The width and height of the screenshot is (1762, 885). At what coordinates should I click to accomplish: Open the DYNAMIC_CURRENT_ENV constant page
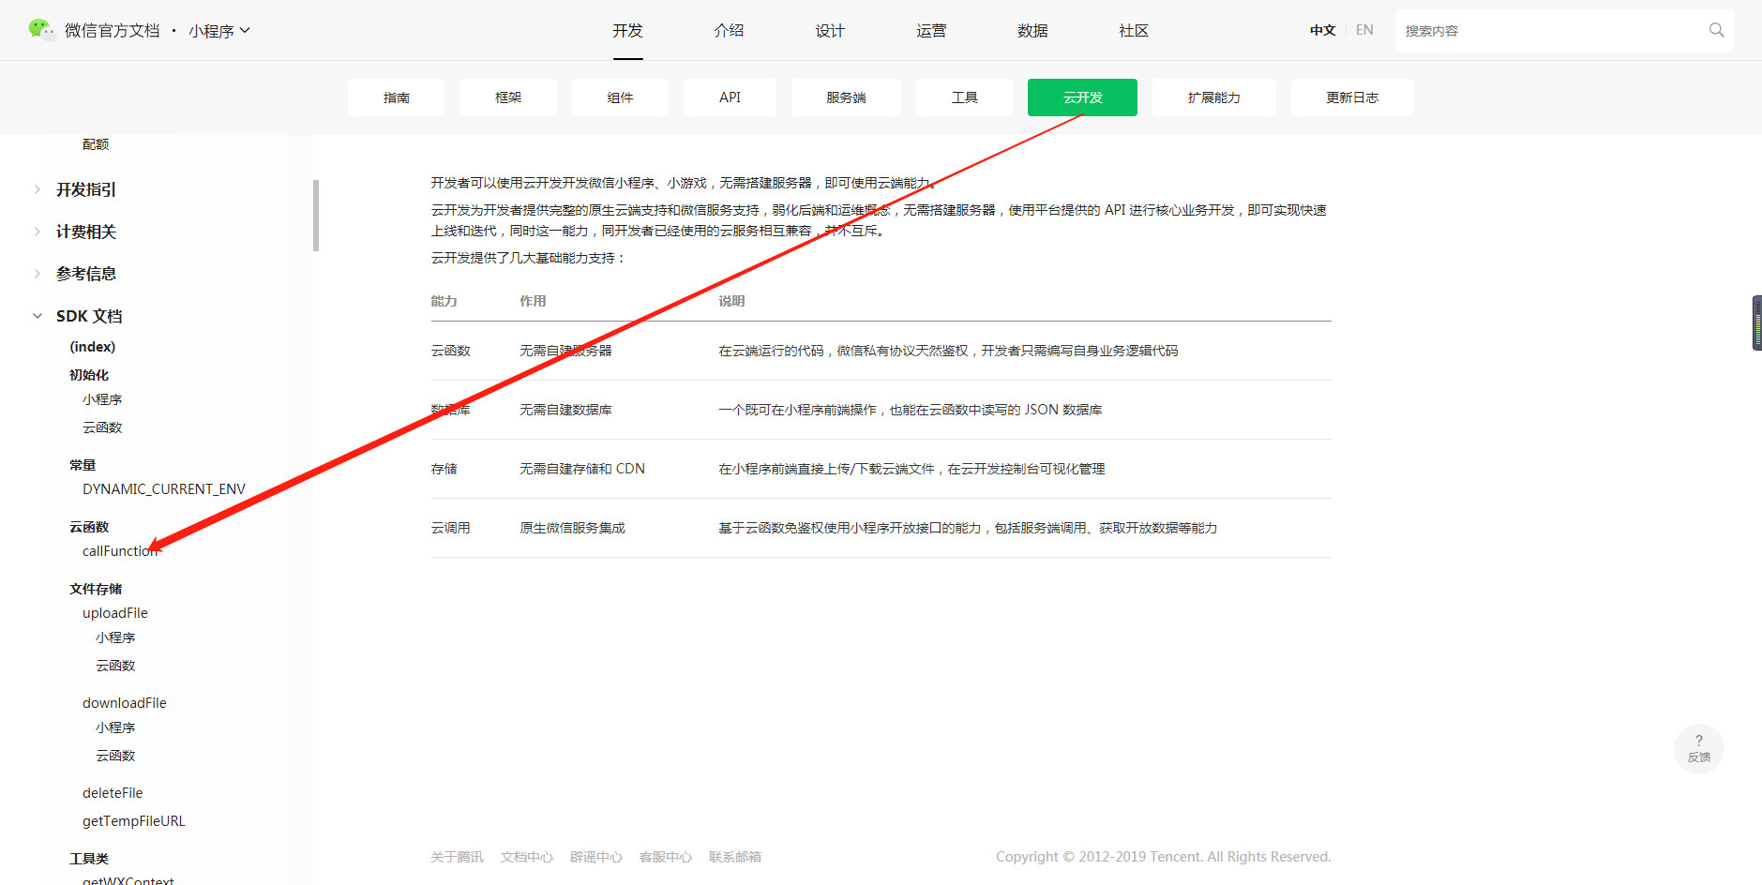tap(164, 489)
